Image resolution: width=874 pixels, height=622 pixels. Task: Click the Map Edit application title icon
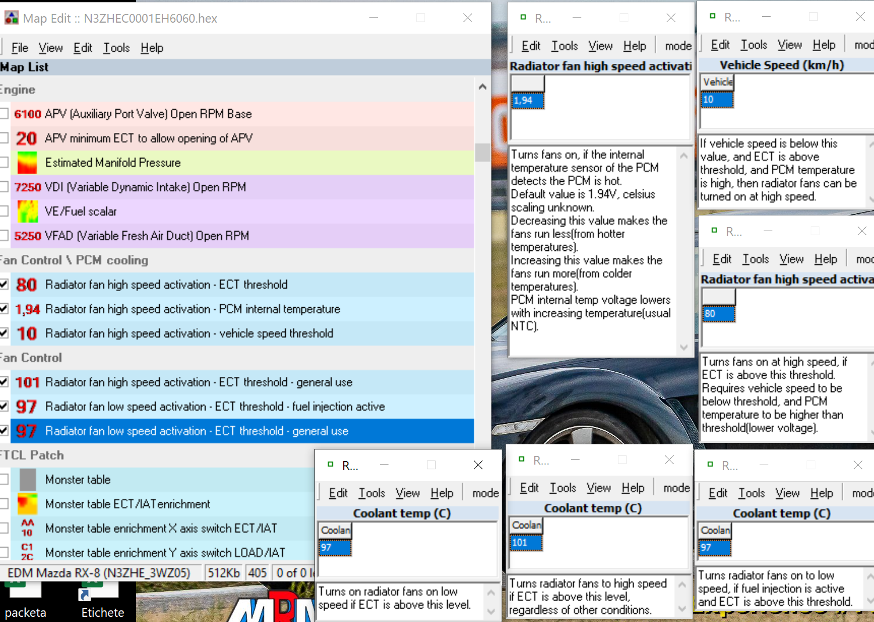(x=11, y=18)
